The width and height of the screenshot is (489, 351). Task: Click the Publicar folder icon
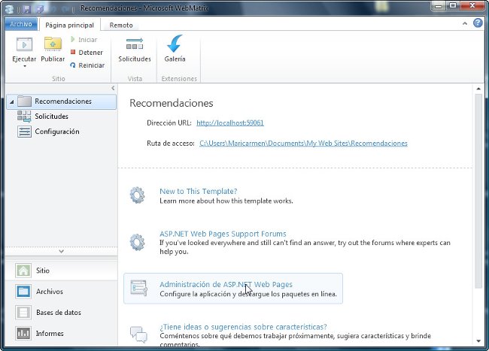point(53,45)
